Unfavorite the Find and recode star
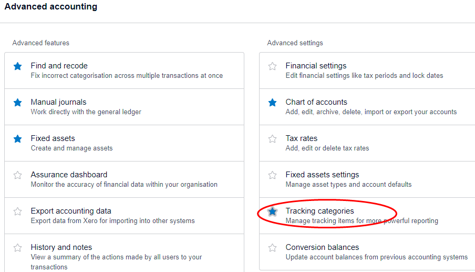 18,66
